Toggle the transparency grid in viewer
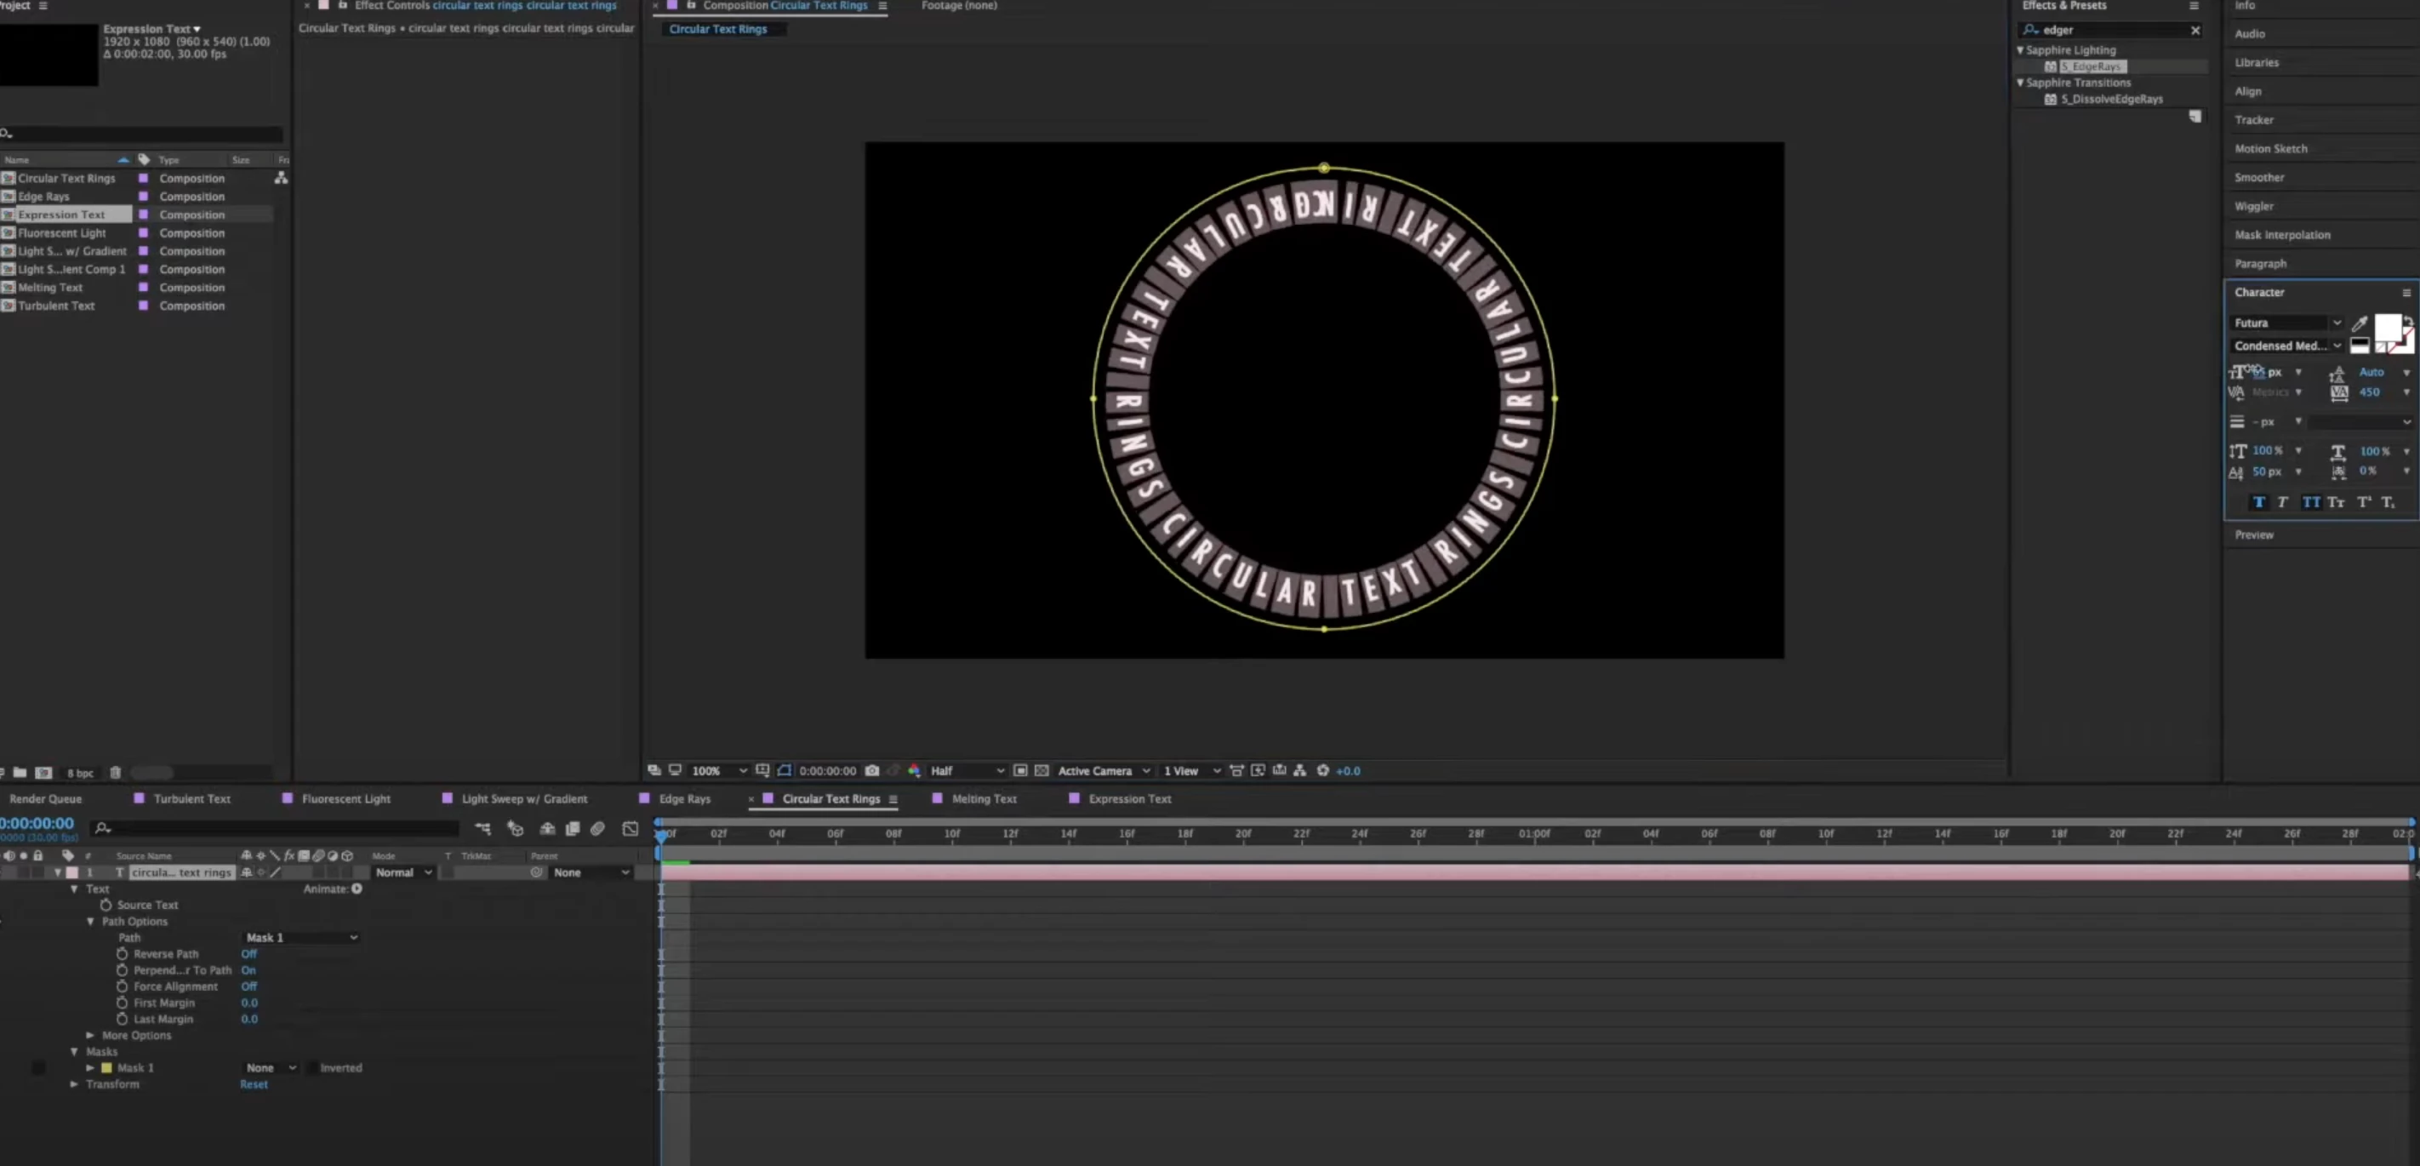The height and width of the screenshot is (1166, 2420). click(x=1042, y=770)
